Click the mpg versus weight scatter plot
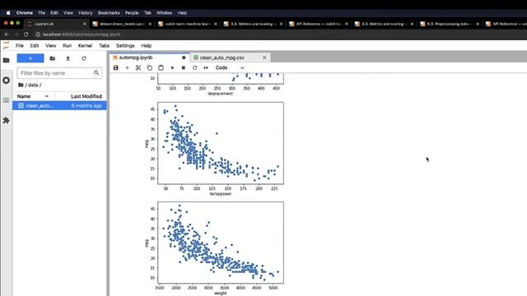Screen dimensions: 527x296 221,243
